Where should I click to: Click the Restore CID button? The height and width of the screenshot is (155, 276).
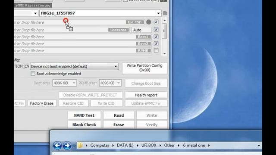[x=73, y=103]
